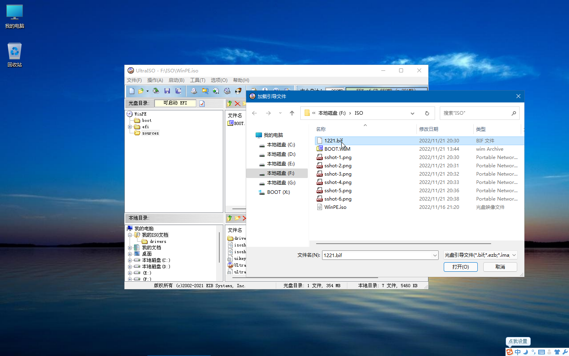Click up-folder icon in local file pane
This screenshot has height=356, width=569.
click(x=230, y=218)
